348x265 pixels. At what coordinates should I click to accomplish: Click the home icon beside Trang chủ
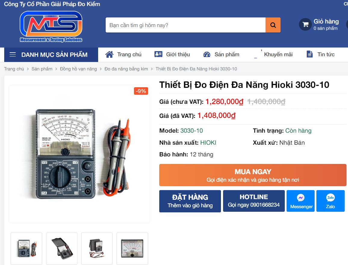tap(109, 54)
